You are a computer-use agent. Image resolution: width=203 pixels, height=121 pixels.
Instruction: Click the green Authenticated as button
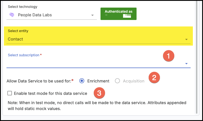tap(119, 14)
